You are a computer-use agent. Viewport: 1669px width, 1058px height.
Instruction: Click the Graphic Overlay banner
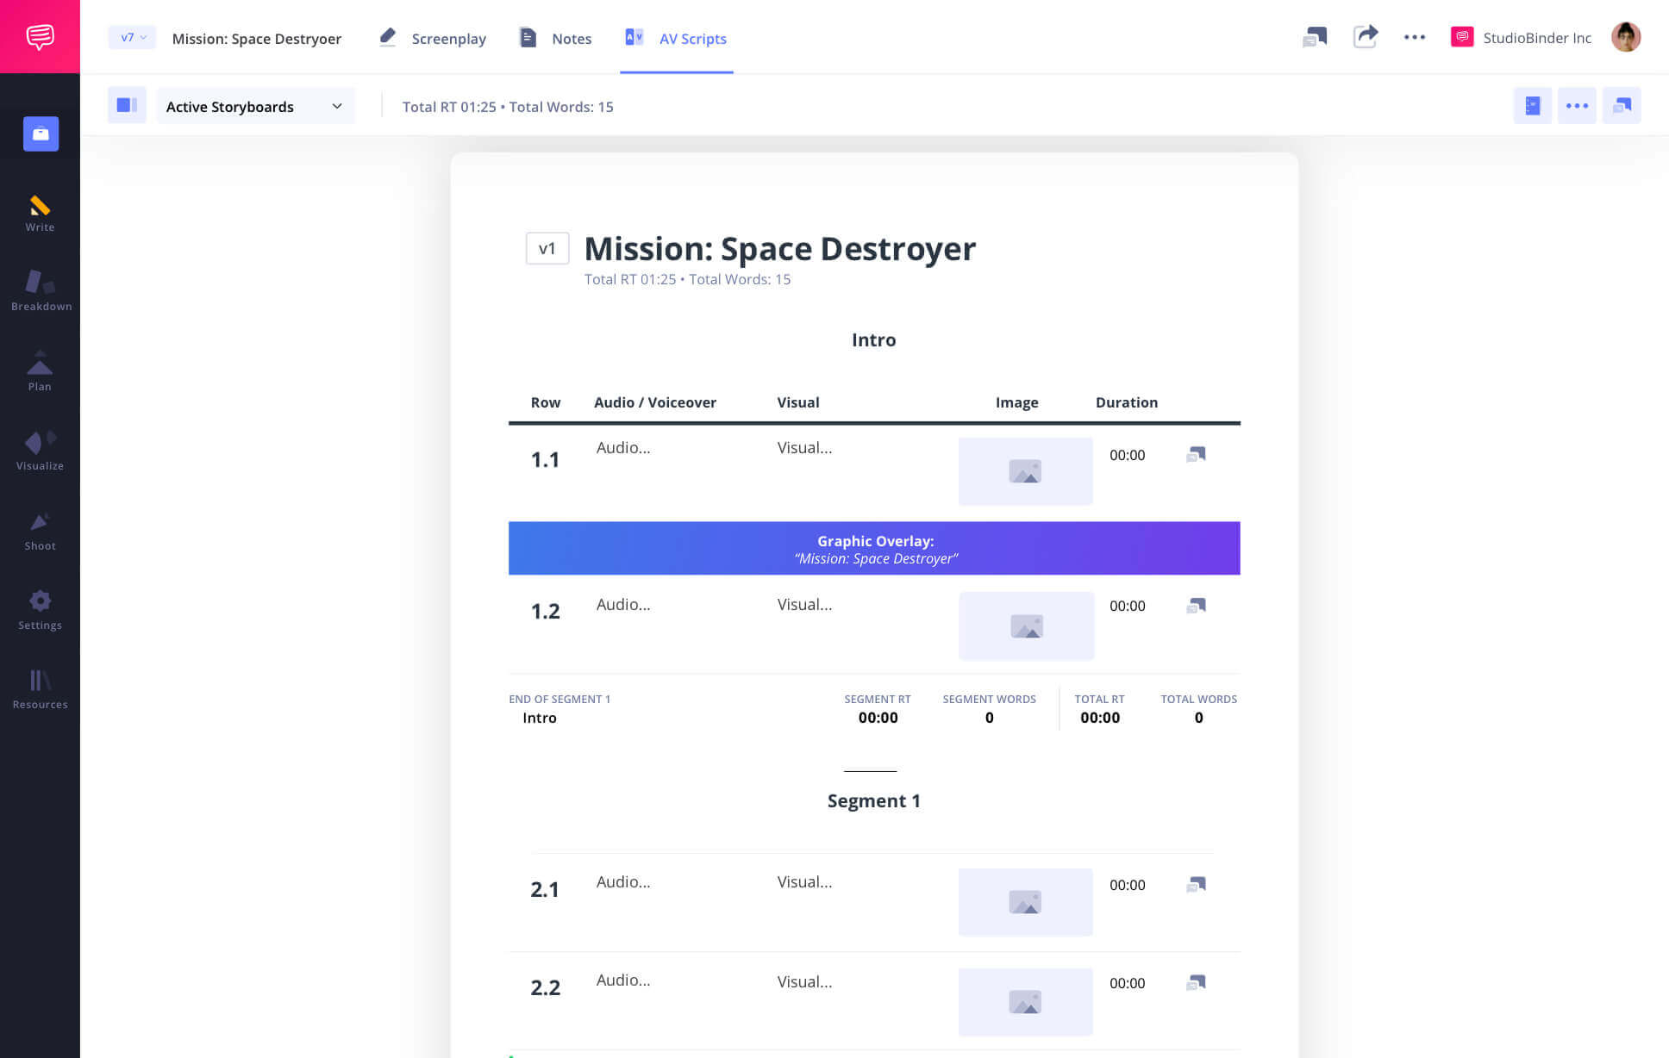[874, 548]
